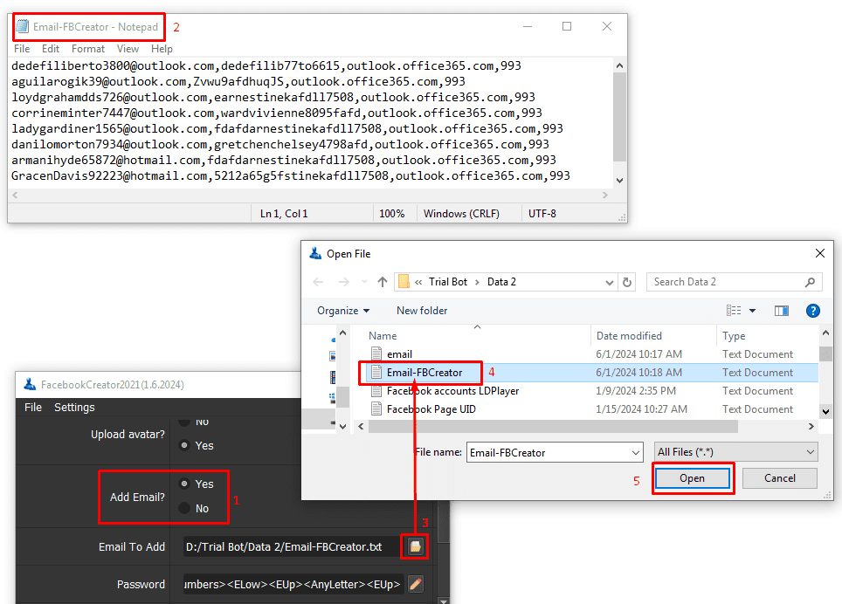This screenshot has width=842, height=604.
Task: Open the File name dropdown
Action: (x=635, y=453)
